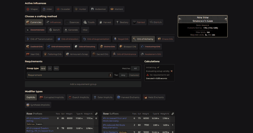The height and width of the screenshot is (133, 253).
Task: Choose the Vaal Orb icon
Action: 28,54
